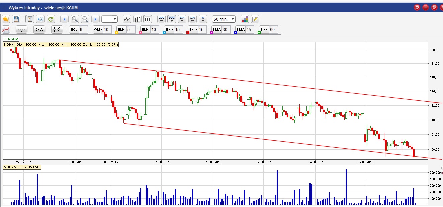The image size is (443, 207).
Task: Enable the PIV PTS pivot points indicator
Action: 57,29
